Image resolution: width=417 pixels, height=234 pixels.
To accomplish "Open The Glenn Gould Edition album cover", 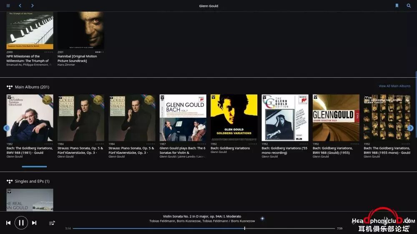I will 285,118.
